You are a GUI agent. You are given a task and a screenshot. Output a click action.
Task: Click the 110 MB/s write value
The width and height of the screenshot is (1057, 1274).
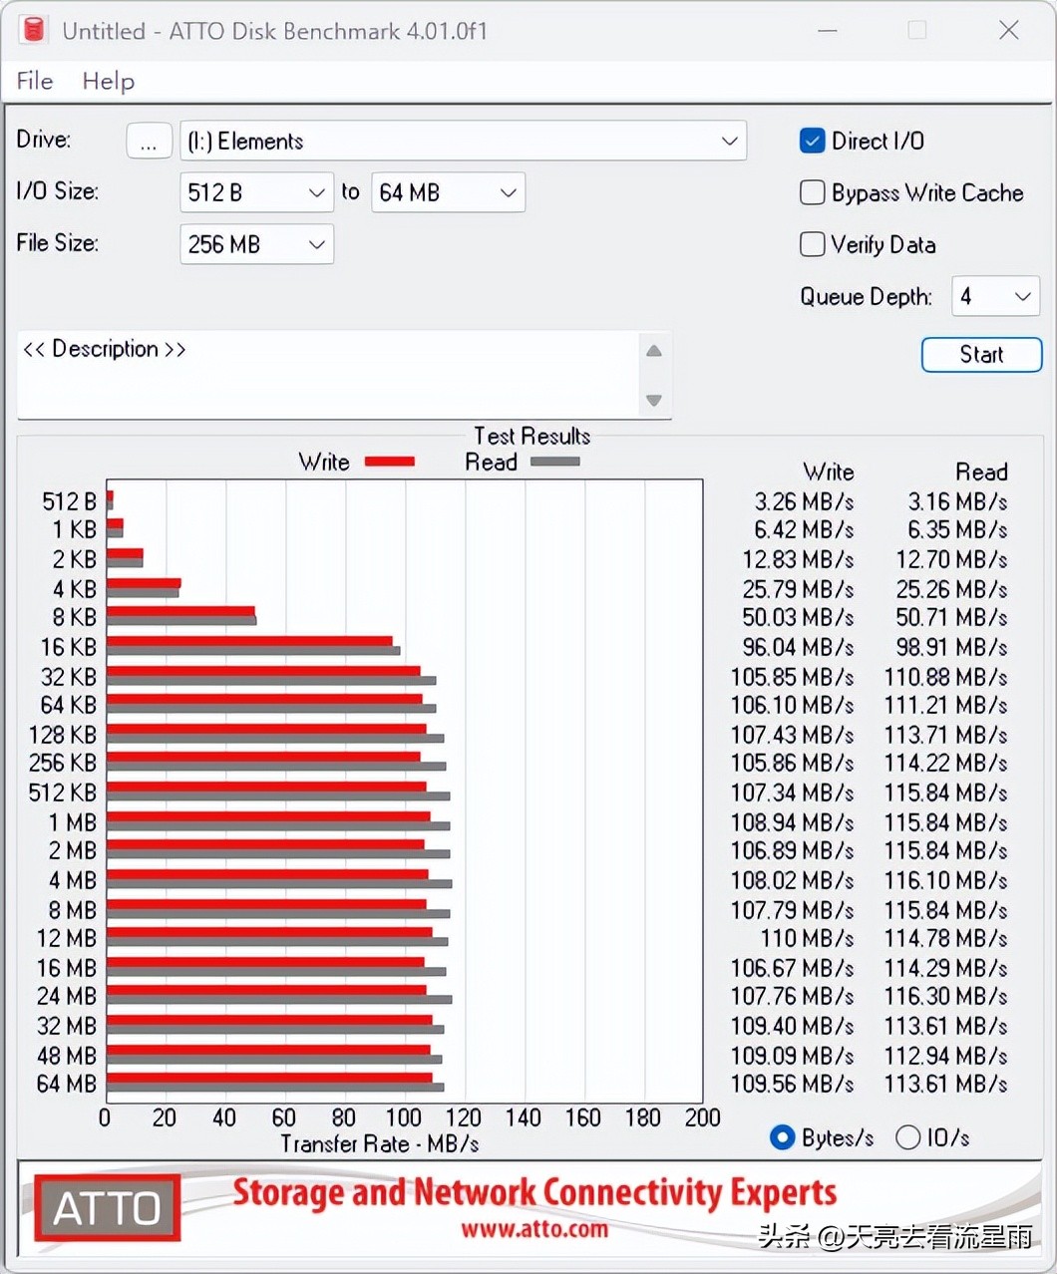pyautogui.click(x=807, y=938)
